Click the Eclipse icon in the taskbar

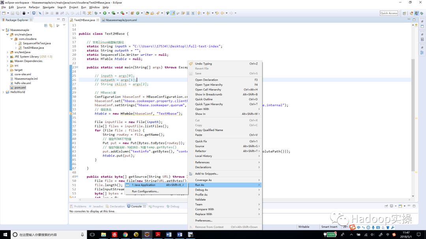pyautogui.click(x=147, y=234)
